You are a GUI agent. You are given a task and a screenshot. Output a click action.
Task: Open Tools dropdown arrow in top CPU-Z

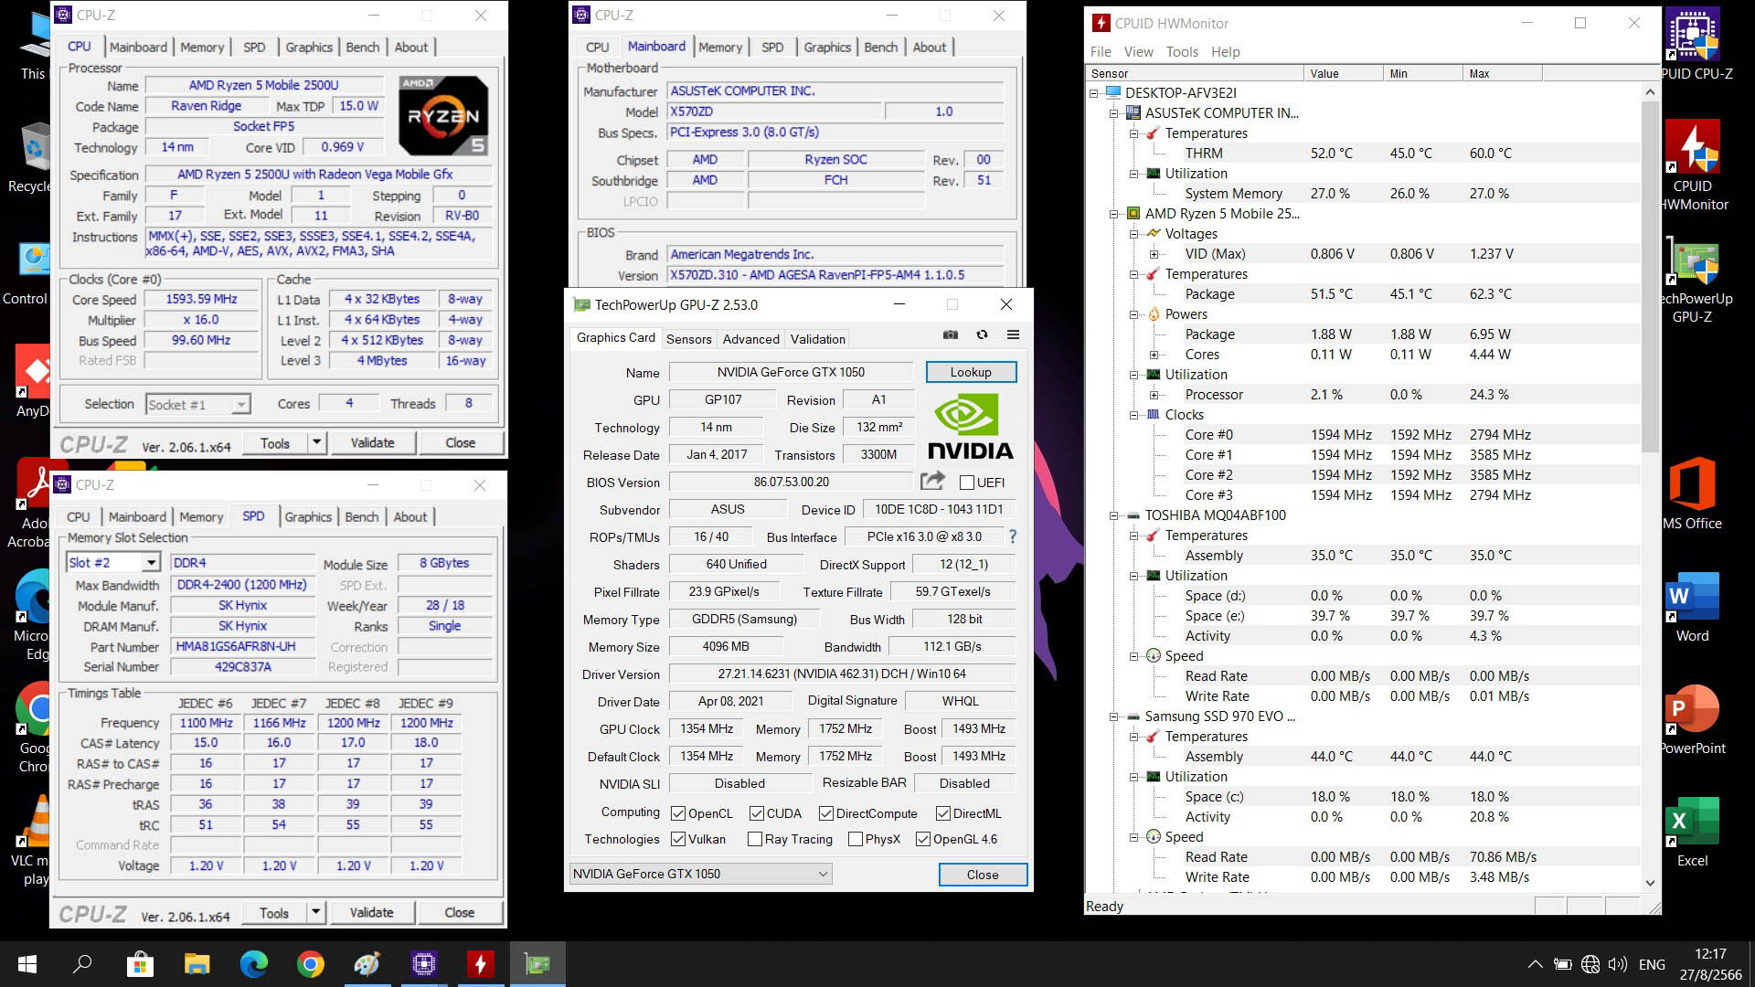(x=316, y=442)
